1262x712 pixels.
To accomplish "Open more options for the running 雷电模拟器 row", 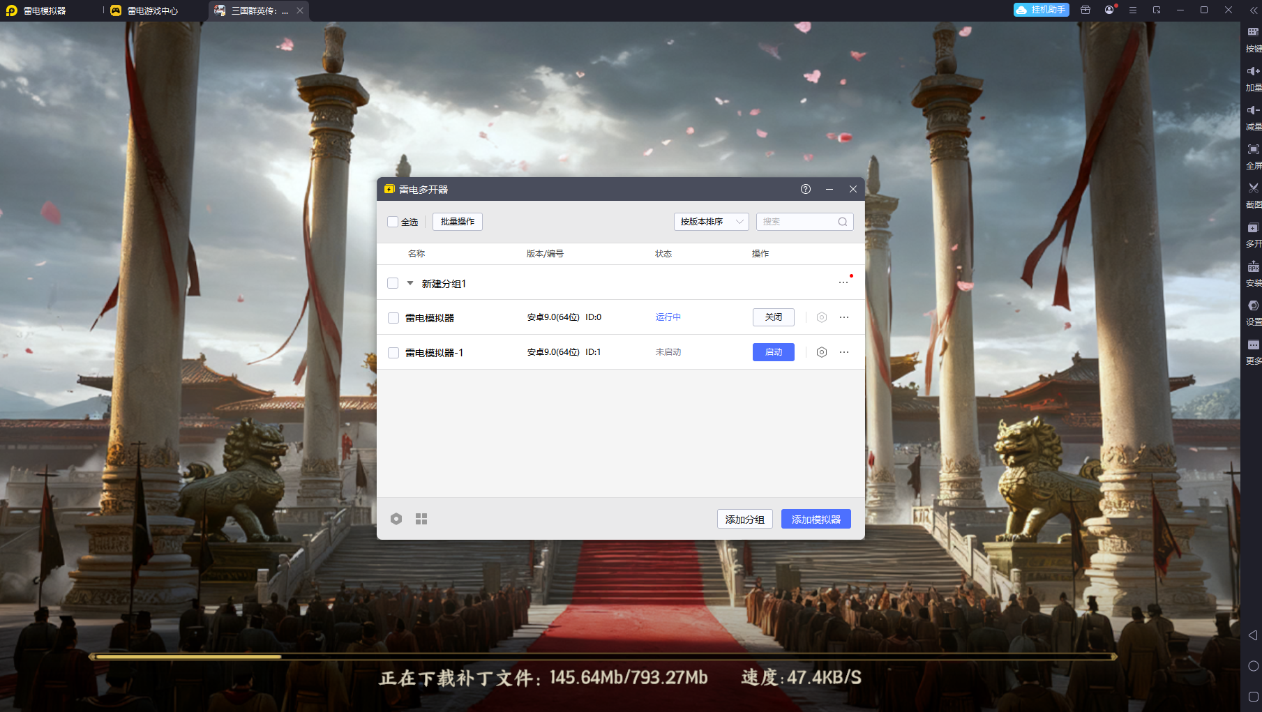I will tap(844, 317).
